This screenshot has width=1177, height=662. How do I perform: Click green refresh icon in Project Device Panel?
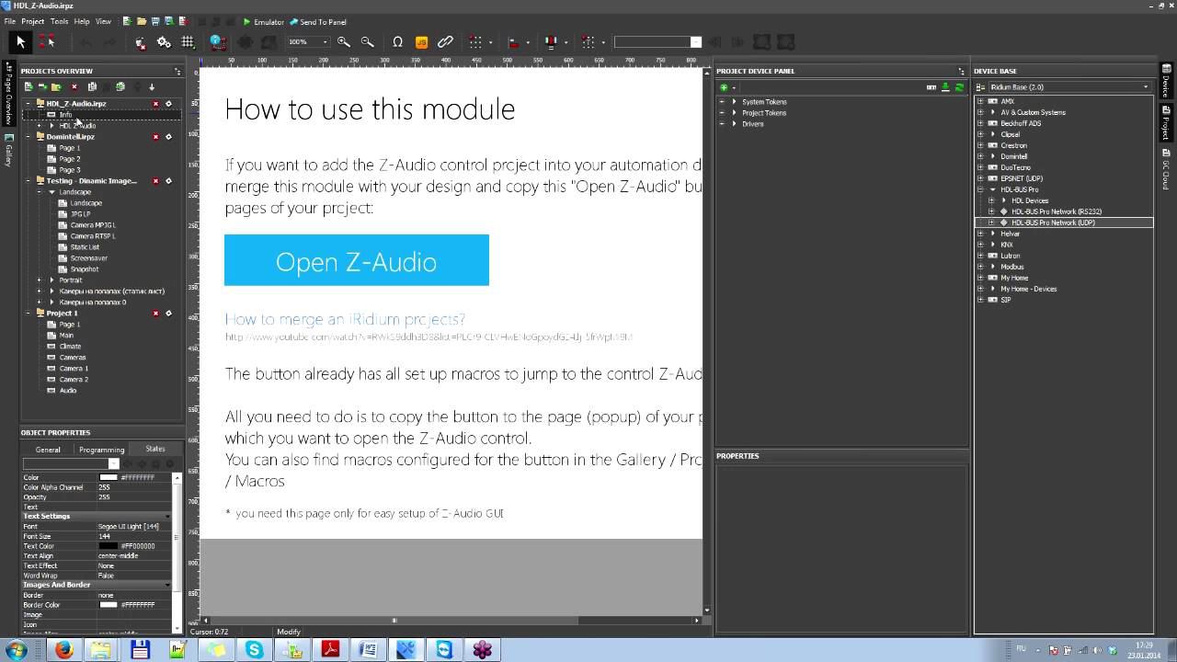959,87
